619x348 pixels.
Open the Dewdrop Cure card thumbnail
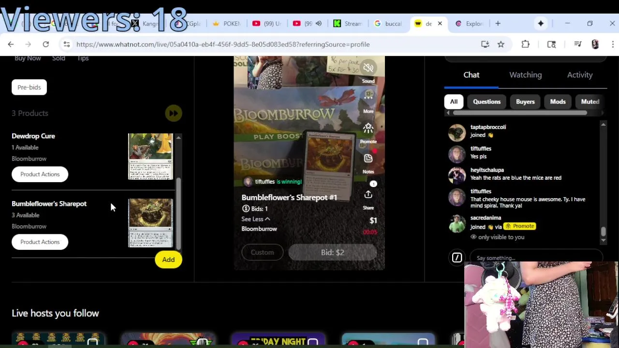click(150, 157)
